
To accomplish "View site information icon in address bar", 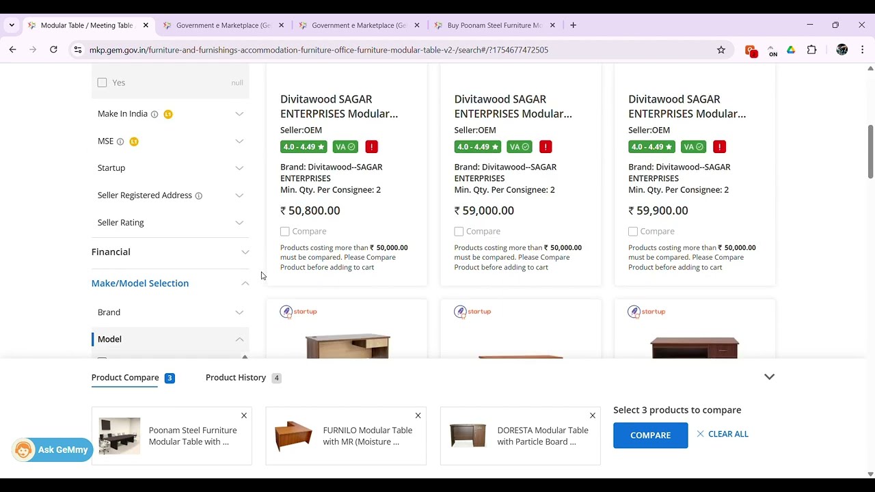I will 78,50.
